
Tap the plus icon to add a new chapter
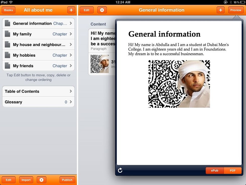click(71, 10)
